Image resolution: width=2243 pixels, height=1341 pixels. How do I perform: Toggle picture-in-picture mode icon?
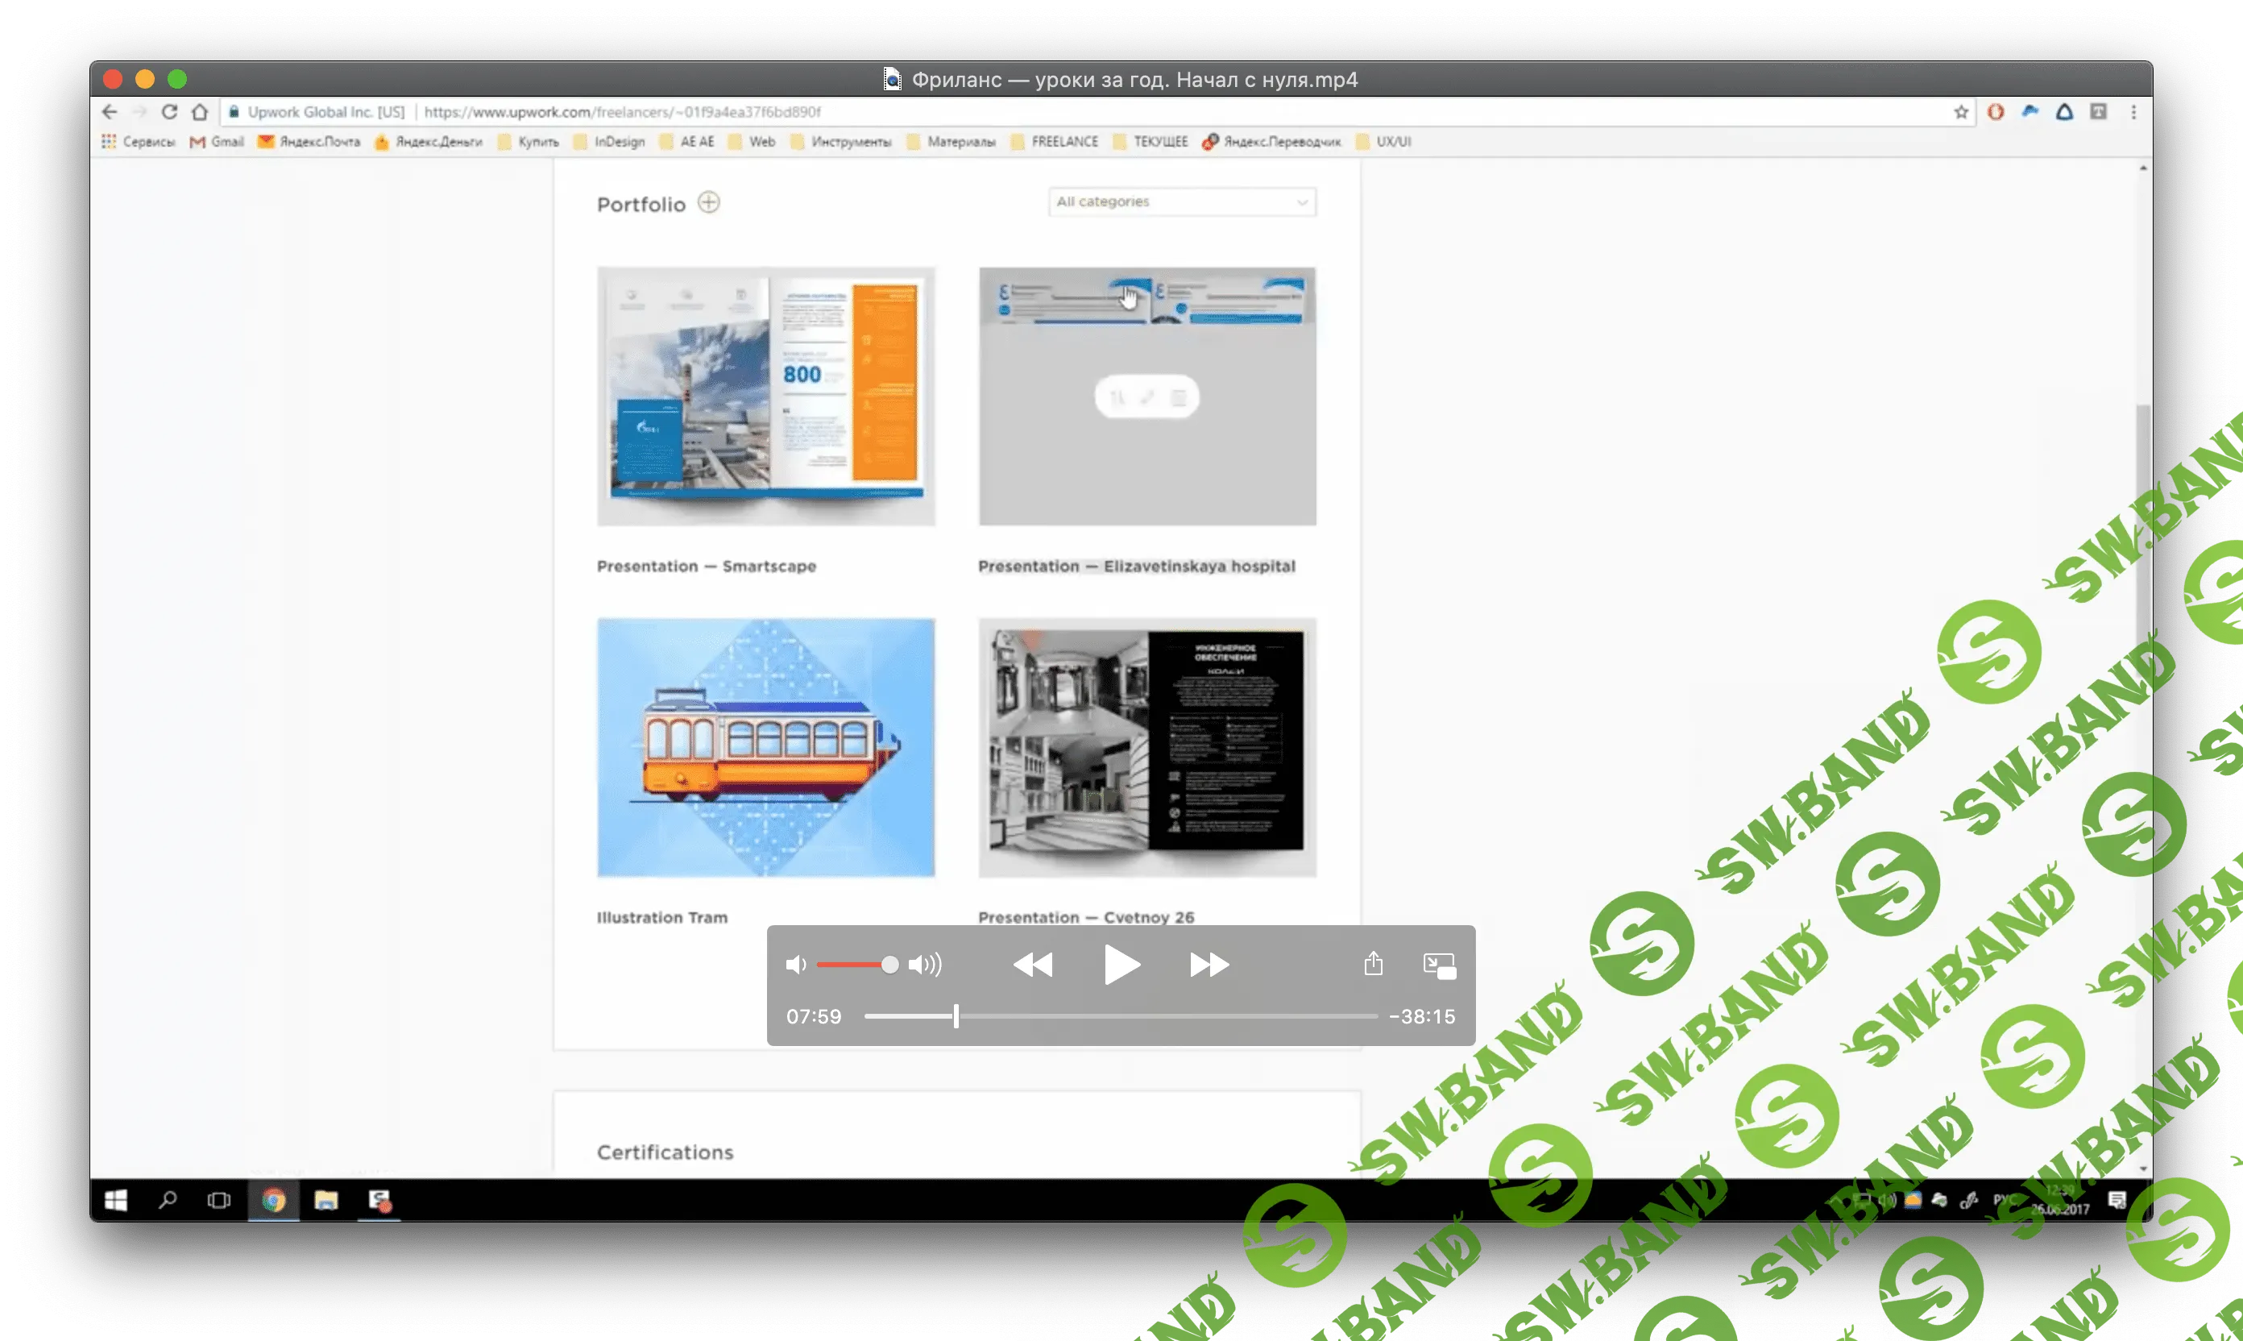pos(1439,965)
